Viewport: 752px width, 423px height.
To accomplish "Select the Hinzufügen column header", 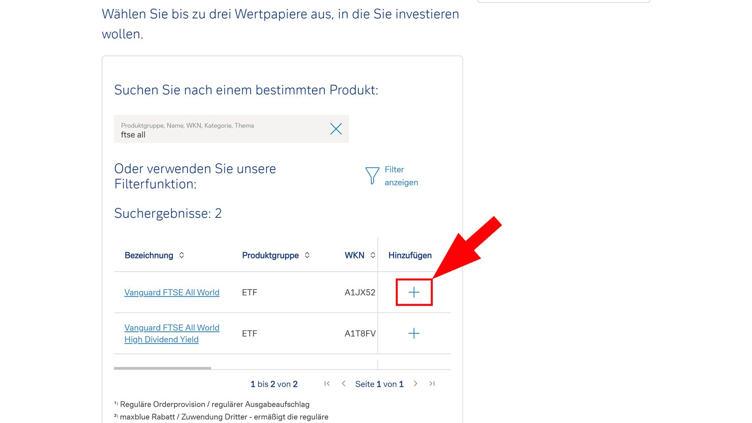I will click(x=410, y=255).
